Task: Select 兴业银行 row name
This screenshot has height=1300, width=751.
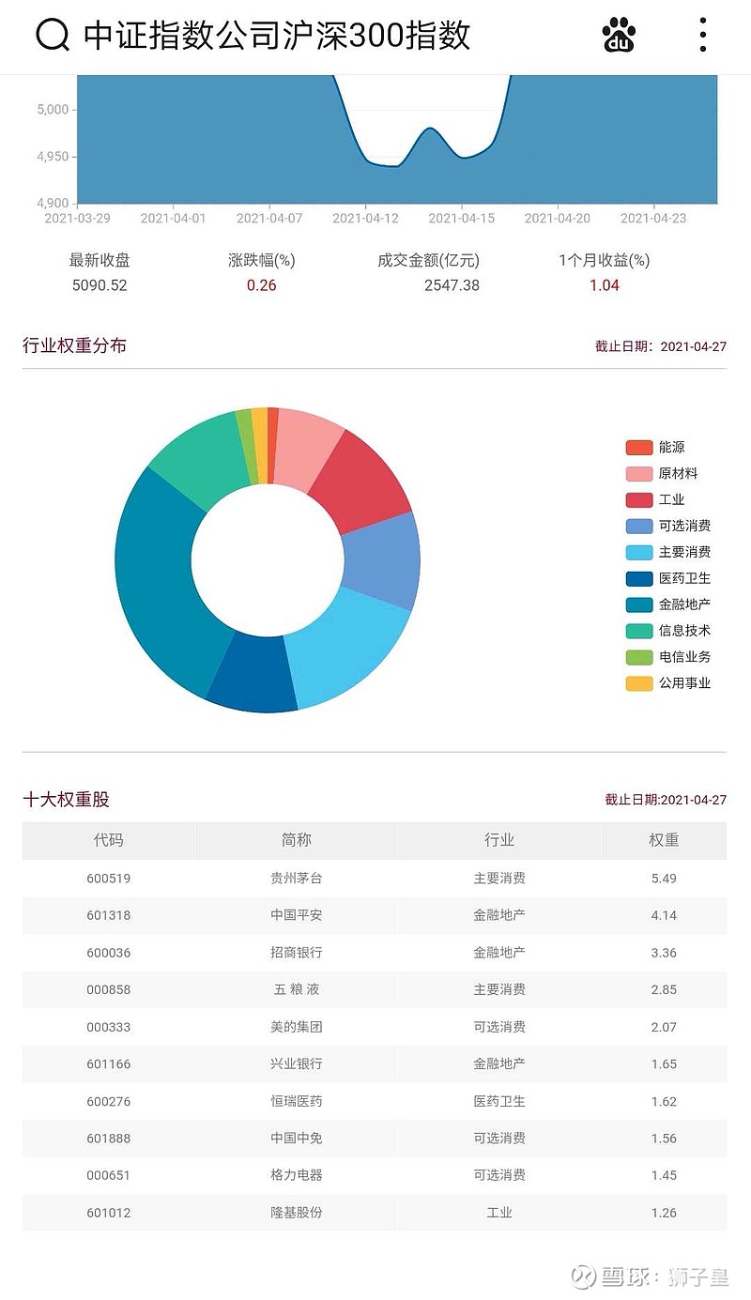Action: 296,1063
